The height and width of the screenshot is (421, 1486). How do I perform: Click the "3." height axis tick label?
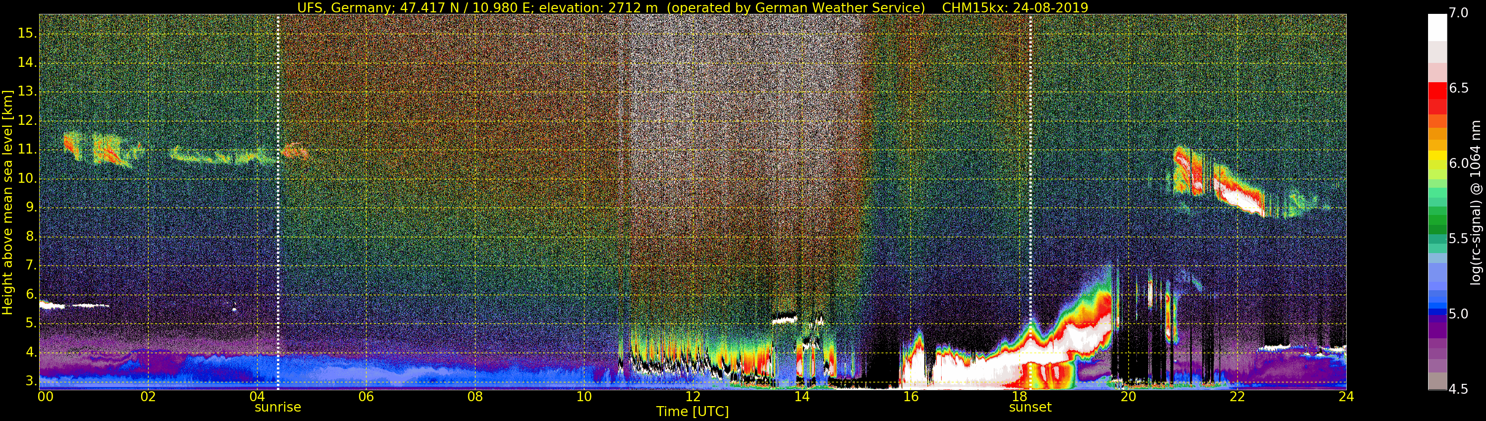(31, 381)
